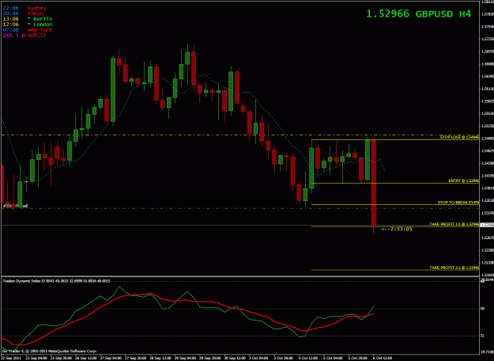Click the Traders Dynamic Index indicator label

click(56, 281)
